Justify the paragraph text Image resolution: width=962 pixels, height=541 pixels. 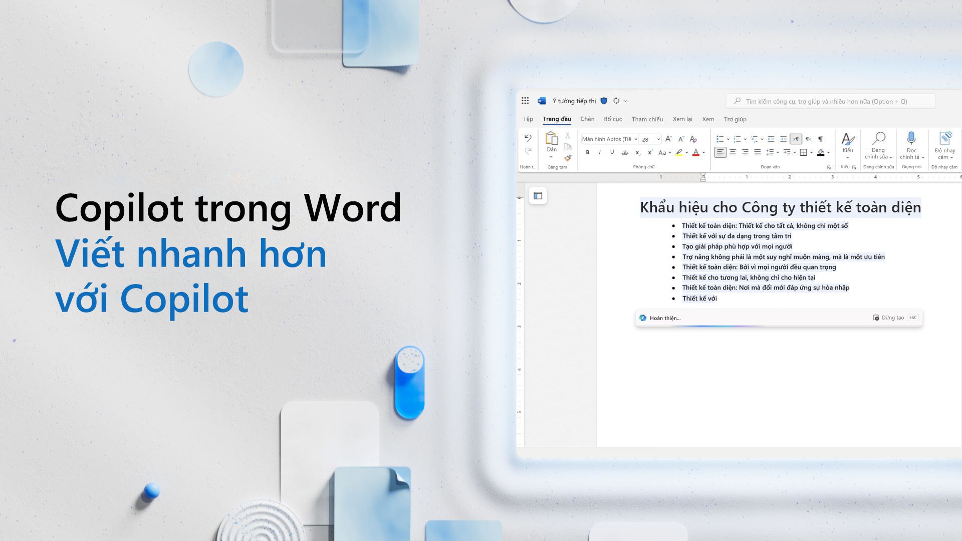pyautogui.click(x=758, y=152)
